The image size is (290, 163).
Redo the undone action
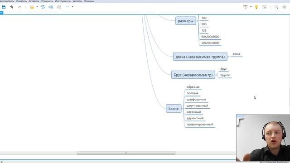click(19, 7)
